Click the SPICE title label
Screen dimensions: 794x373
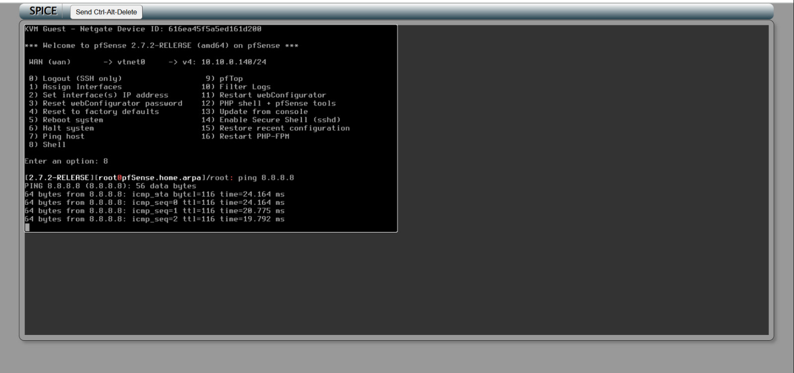[x=43, y=11]
